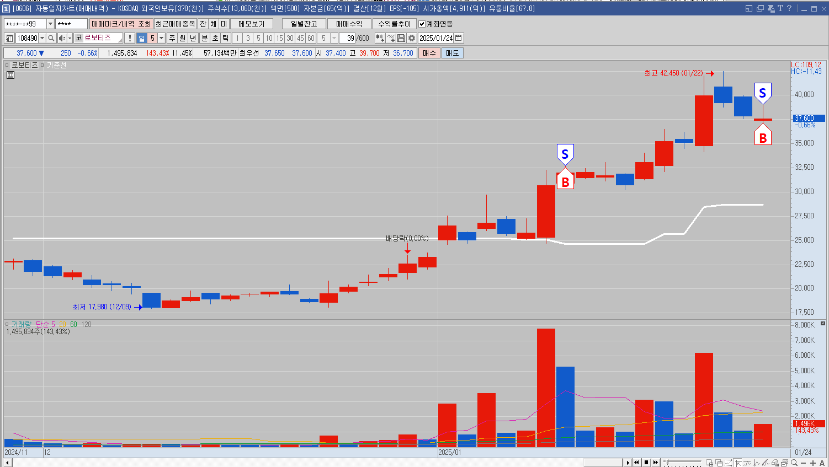Click the red 매수 buy button

429,53
